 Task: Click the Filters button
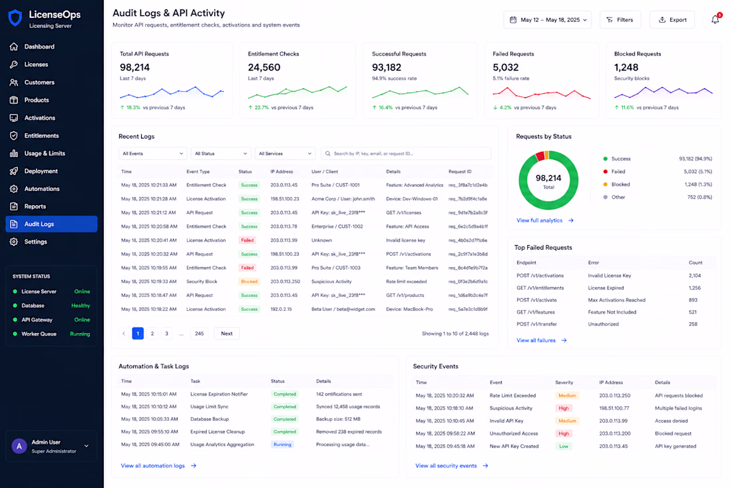[x=620, y=19]
